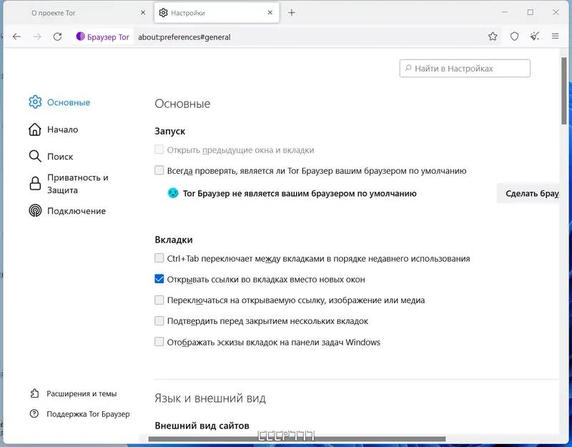Open 'Приватность и Защита' section

(x=78, y=184)
